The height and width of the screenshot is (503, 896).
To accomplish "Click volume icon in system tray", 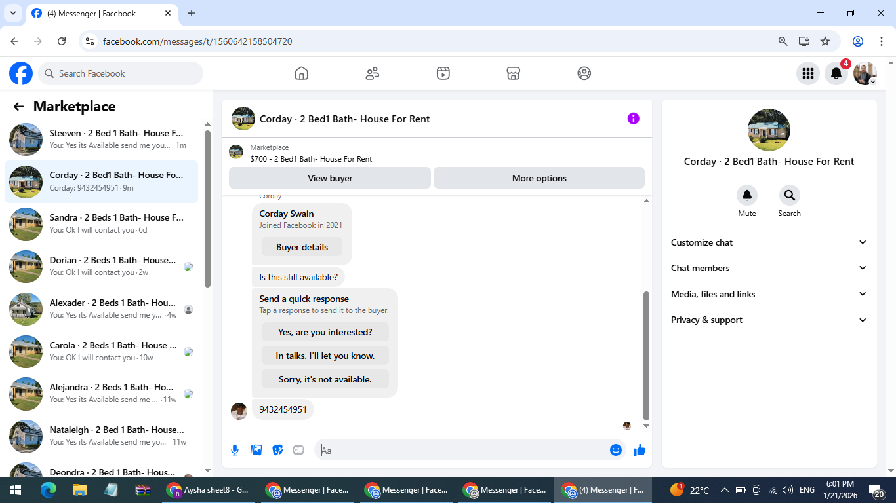I will 788,490.
